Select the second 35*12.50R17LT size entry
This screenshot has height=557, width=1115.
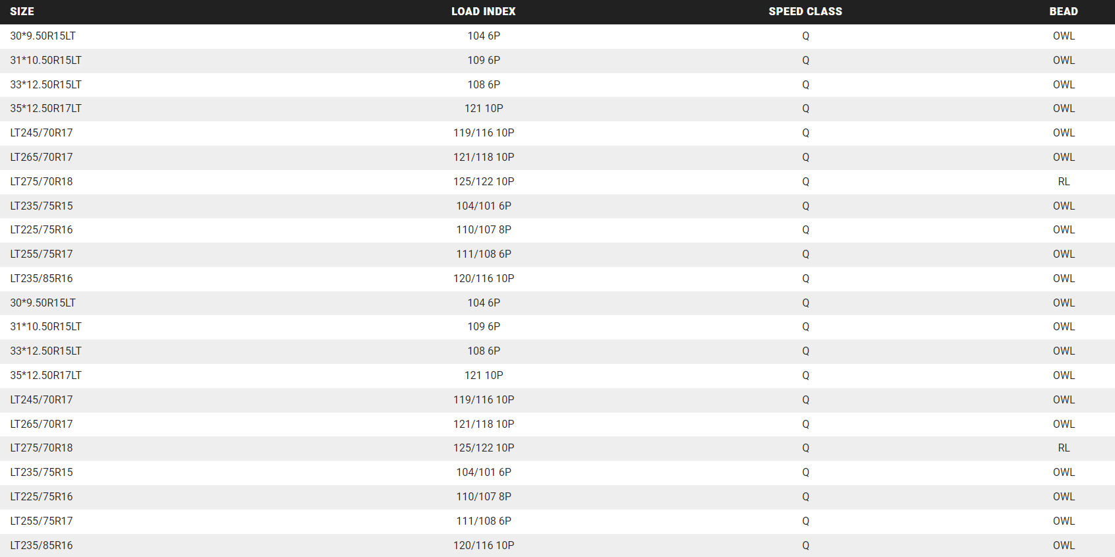click(x=45, y=375)
